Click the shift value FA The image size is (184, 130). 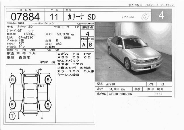coord(162,84)
